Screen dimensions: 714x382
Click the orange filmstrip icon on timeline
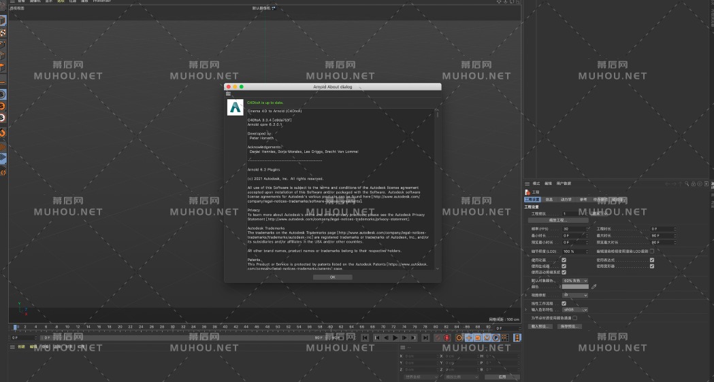517,338
